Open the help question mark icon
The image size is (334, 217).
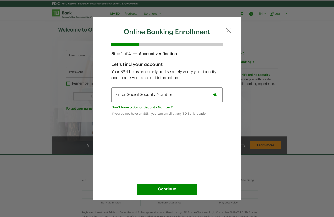251,14
